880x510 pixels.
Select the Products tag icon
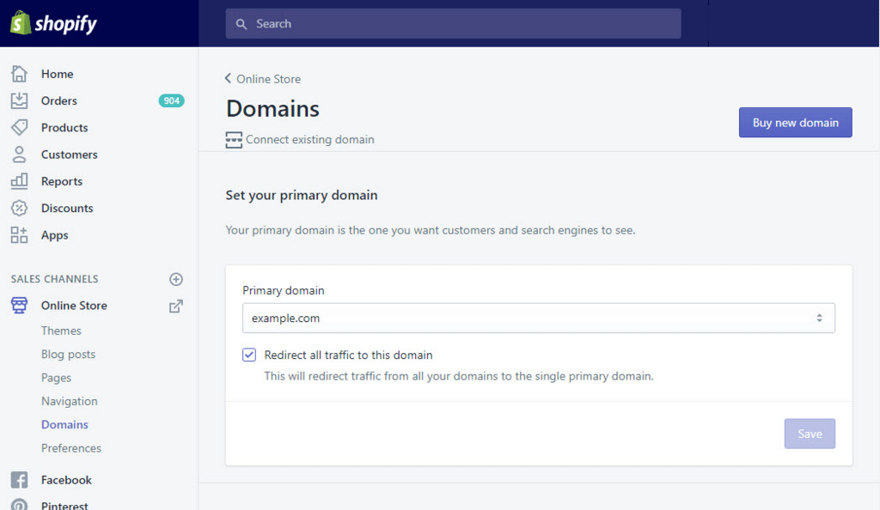coord(19,127)
